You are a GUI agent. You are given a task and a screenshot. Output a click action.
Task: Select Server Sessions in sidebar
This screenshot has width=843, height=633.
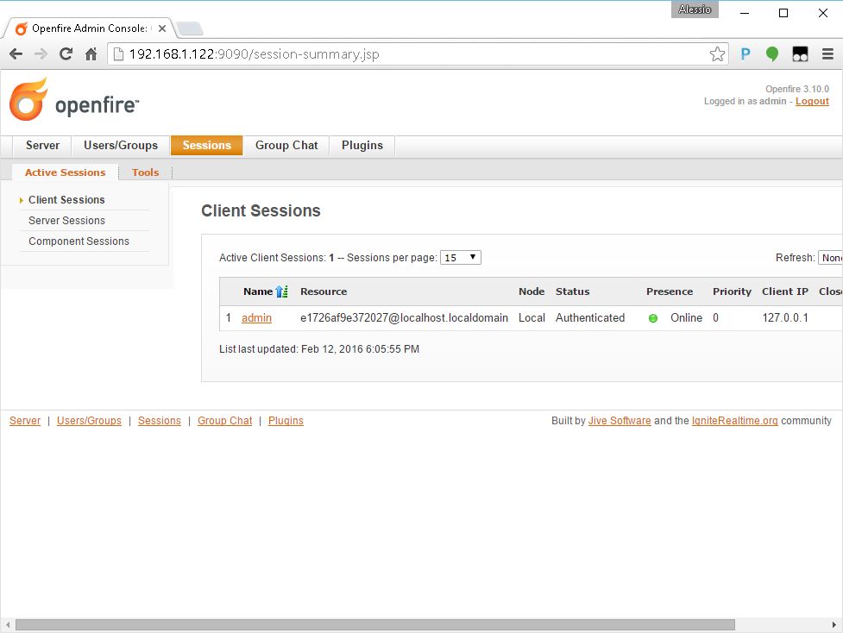(x=66, y=221)
